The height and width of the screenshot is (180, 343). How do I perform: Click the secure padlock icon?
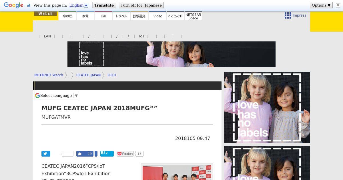point(29,5)
